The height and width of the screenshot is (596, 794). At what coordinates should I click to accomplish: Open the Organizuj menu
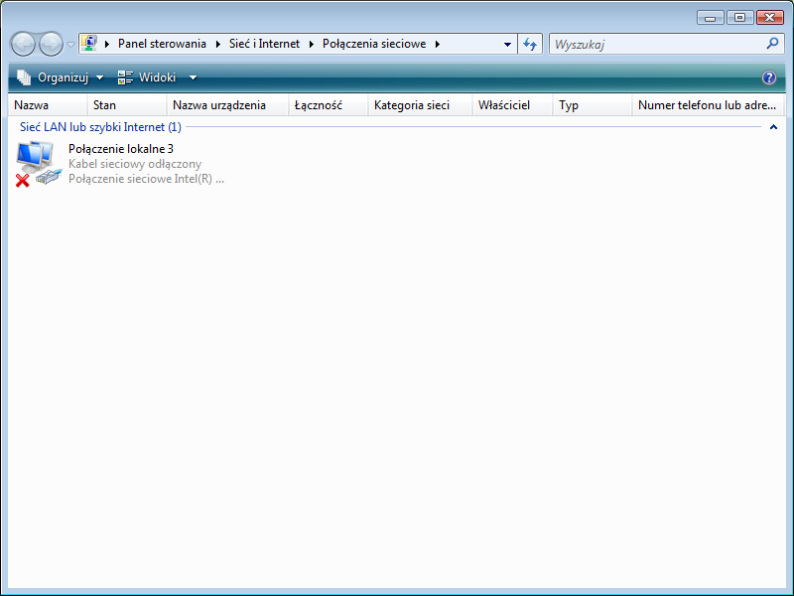pos(61,77)
